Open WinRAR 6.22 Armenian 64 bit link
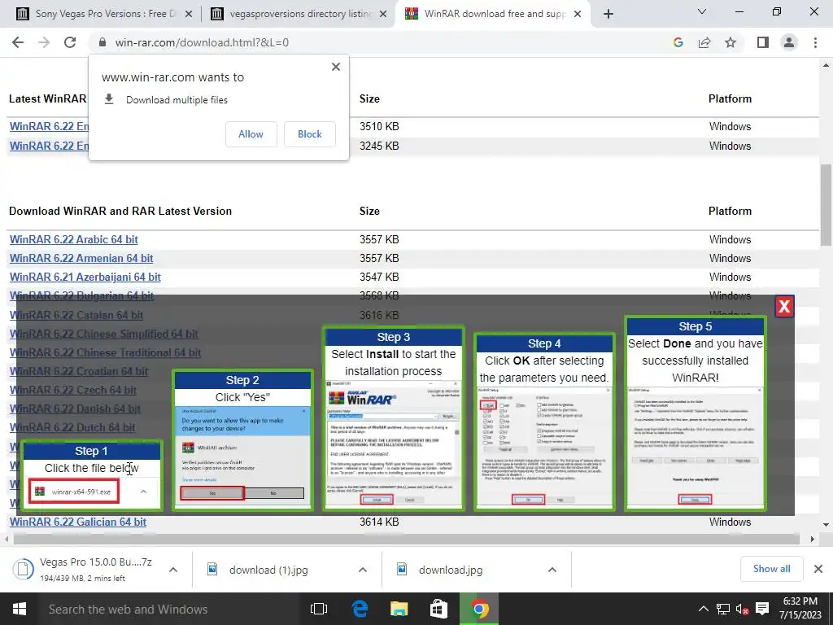833x625 pixels. pos(81,258)
